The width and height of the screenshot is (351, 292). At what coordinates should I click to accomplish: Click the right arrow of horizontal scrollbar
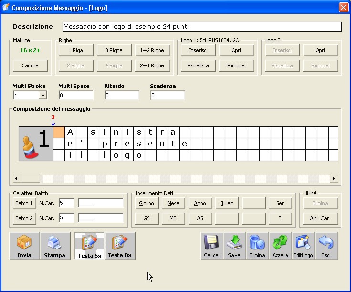pos(334,179)
